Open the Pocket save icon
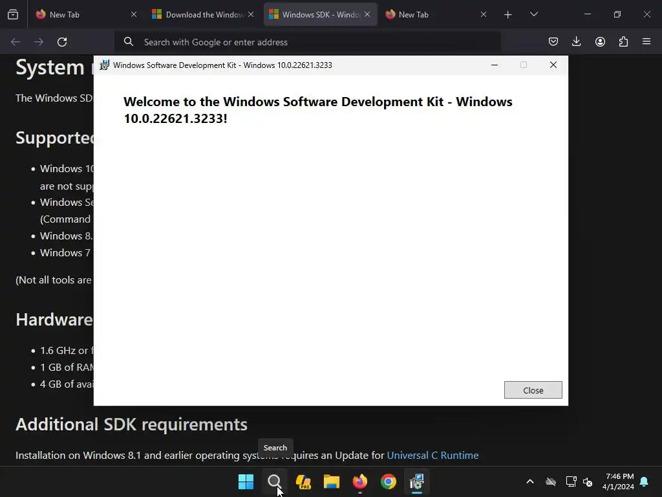Image resolution: width=662 pixels, height=497 pixels. coord(553,41)
